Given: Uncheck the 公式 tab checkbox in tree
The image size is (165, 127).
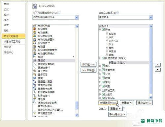Looking at the screenshot, I should point(103,74).
